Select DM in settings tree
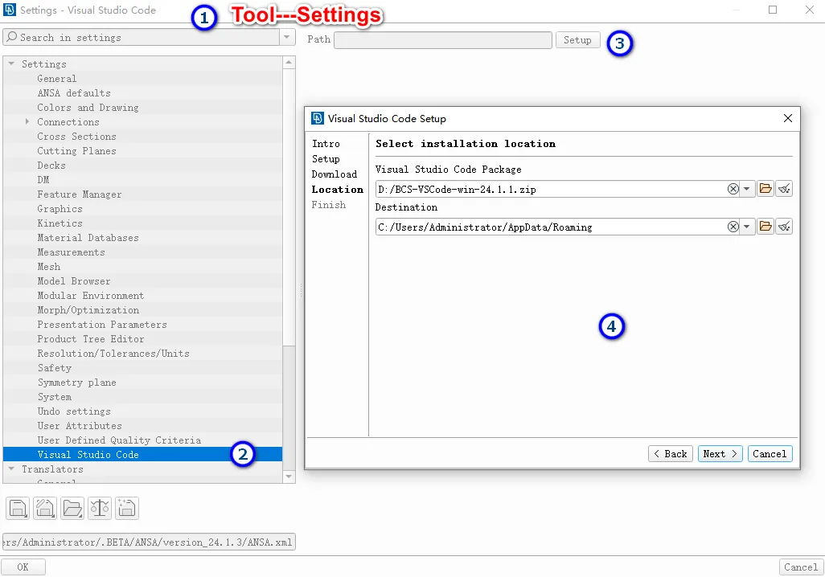The height and width of the screenshot is (577, 825). point(43,180)
